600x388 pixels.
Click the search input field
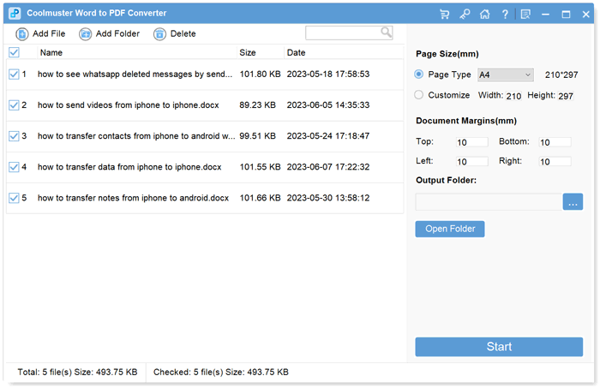(343, 33)
